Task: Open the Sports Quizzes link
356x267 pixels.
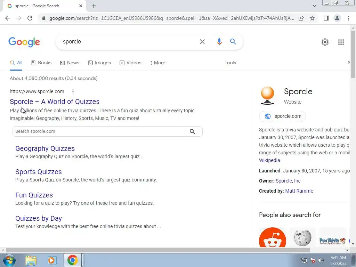Action: click(38, 172)
